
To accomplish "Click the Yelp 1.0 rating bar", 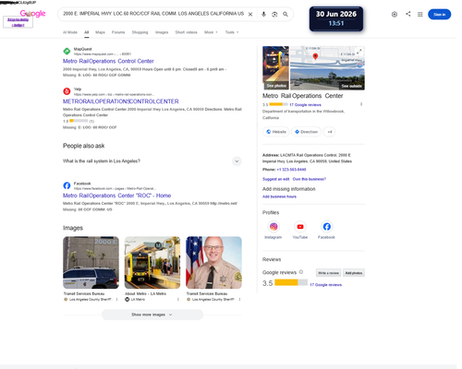I will [x=79, y=121].
